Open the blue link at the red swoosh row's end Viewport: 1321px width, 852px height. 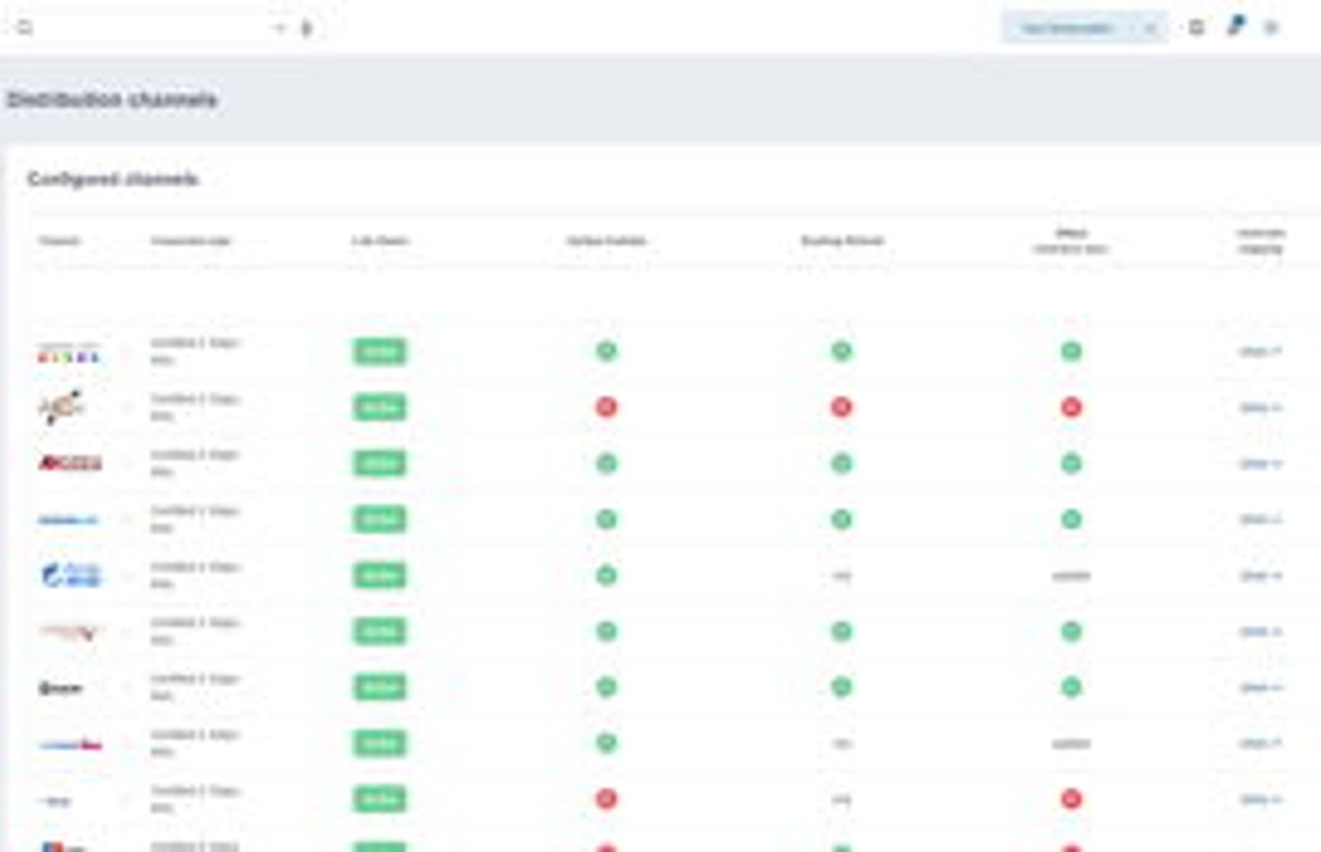point(1260,632)
